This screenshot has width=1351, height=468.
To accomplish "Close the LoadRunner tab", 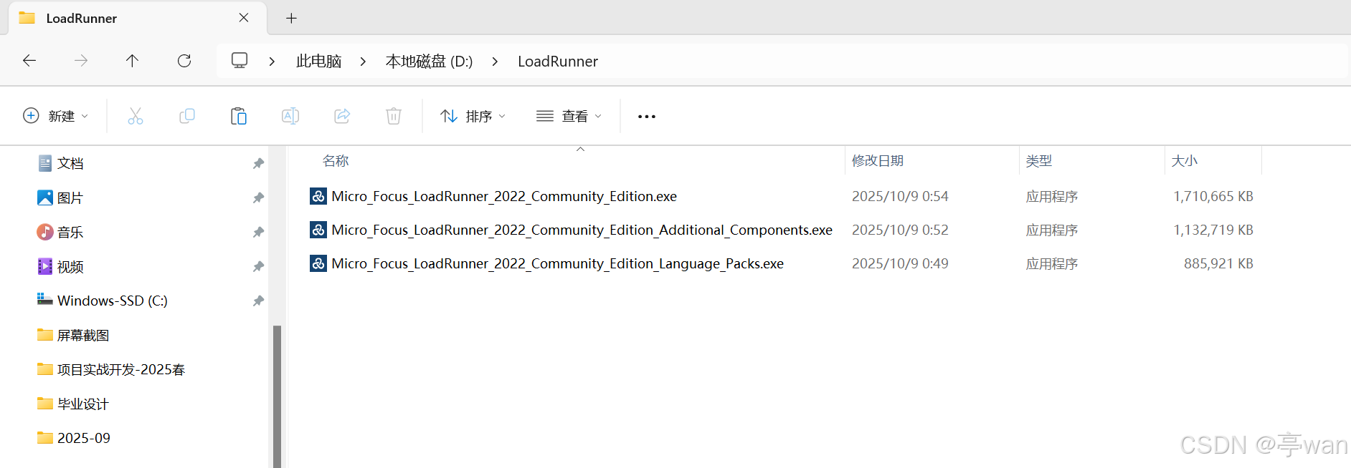I will tap(244, 18).
